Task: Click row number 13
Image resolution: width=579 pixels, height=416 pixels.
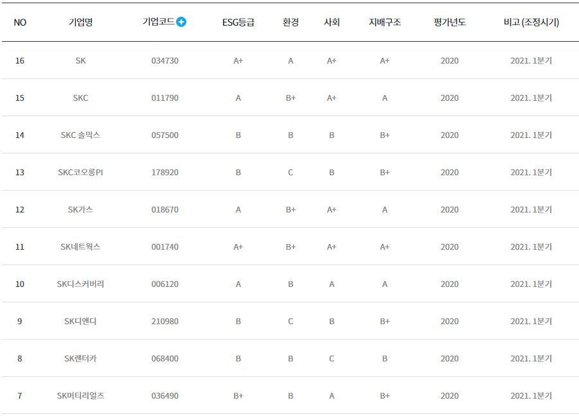Action: point(20,172)
